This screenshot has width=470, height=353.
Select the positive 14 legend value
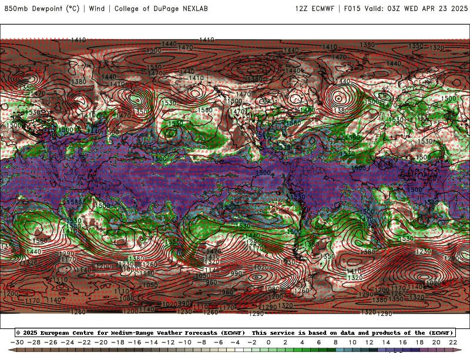pyautogui.click(x=386, y=342)
